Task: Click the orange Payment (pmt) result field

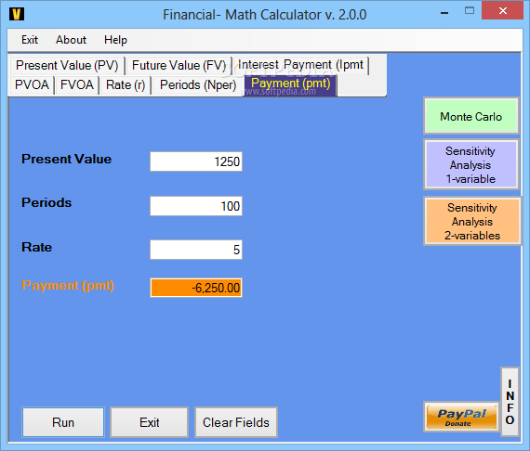Action: 196,288
